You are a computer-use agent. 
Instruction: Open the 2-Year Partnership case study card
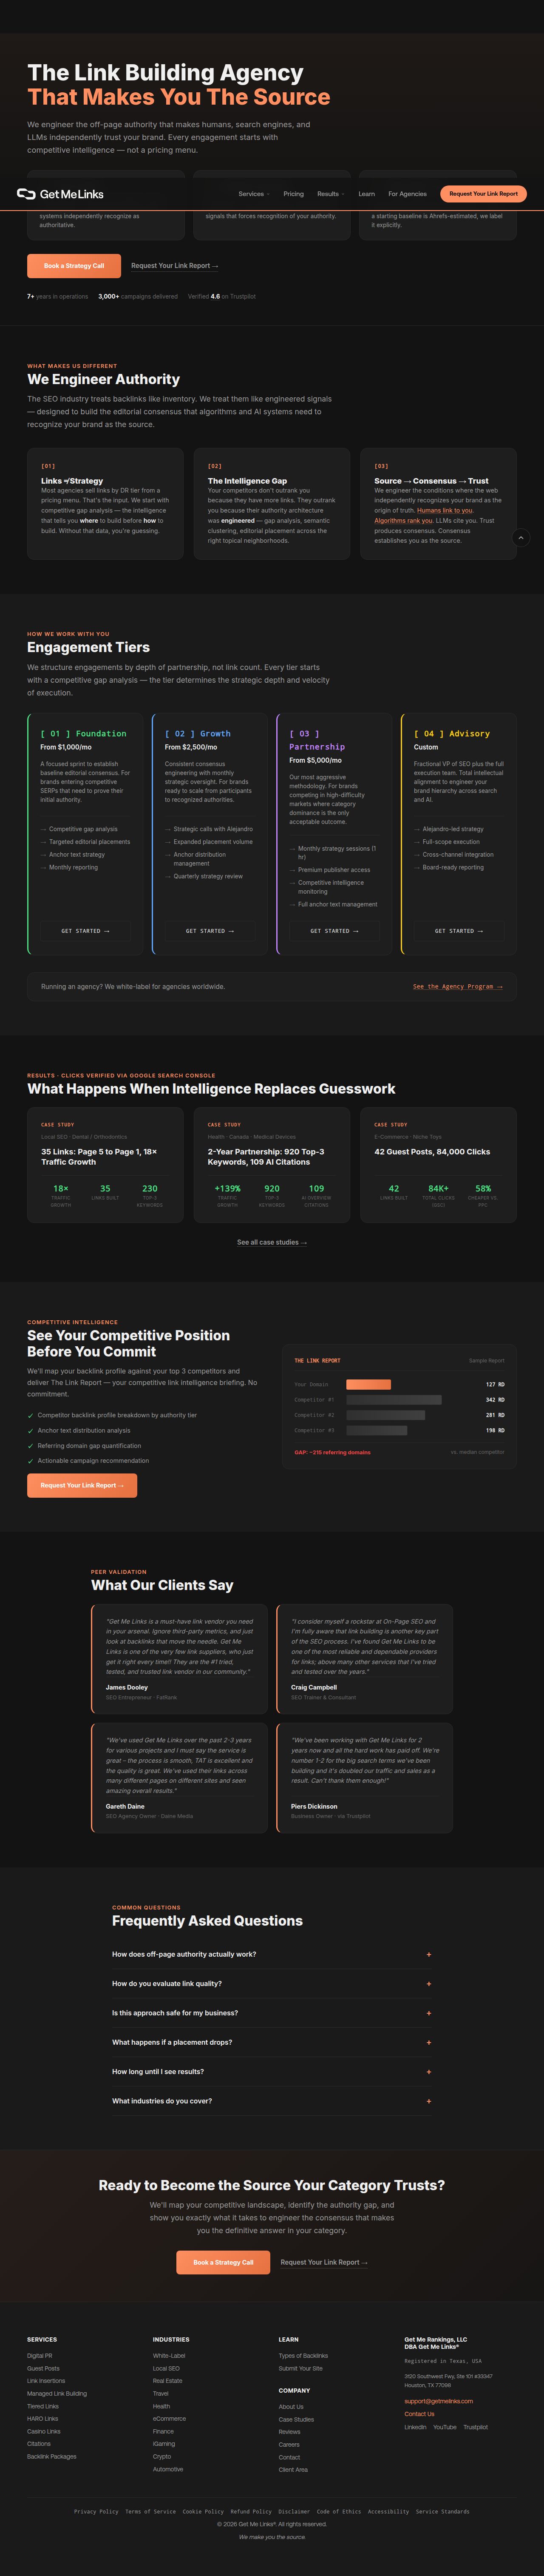(272, 1165)
